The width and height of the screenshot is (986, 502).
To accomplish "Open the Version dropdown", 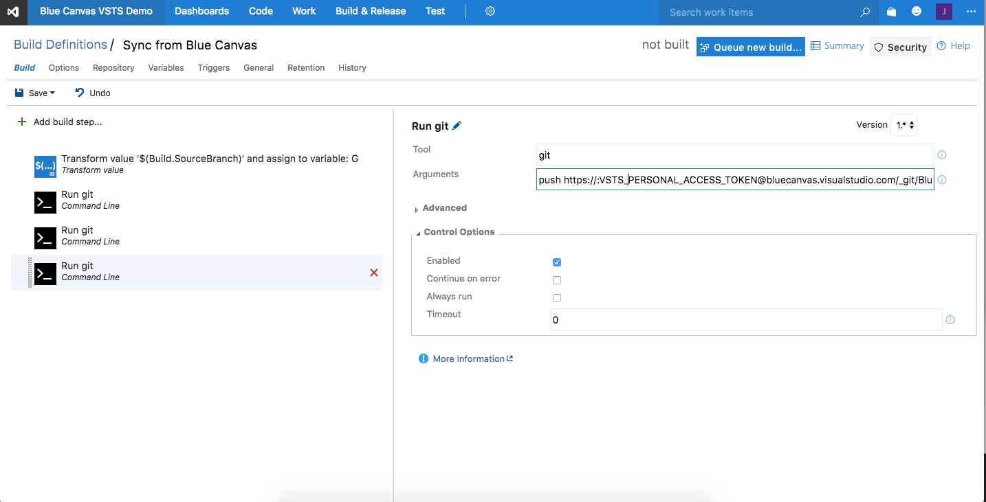I will pyautogui.click(x=903, y=125).
